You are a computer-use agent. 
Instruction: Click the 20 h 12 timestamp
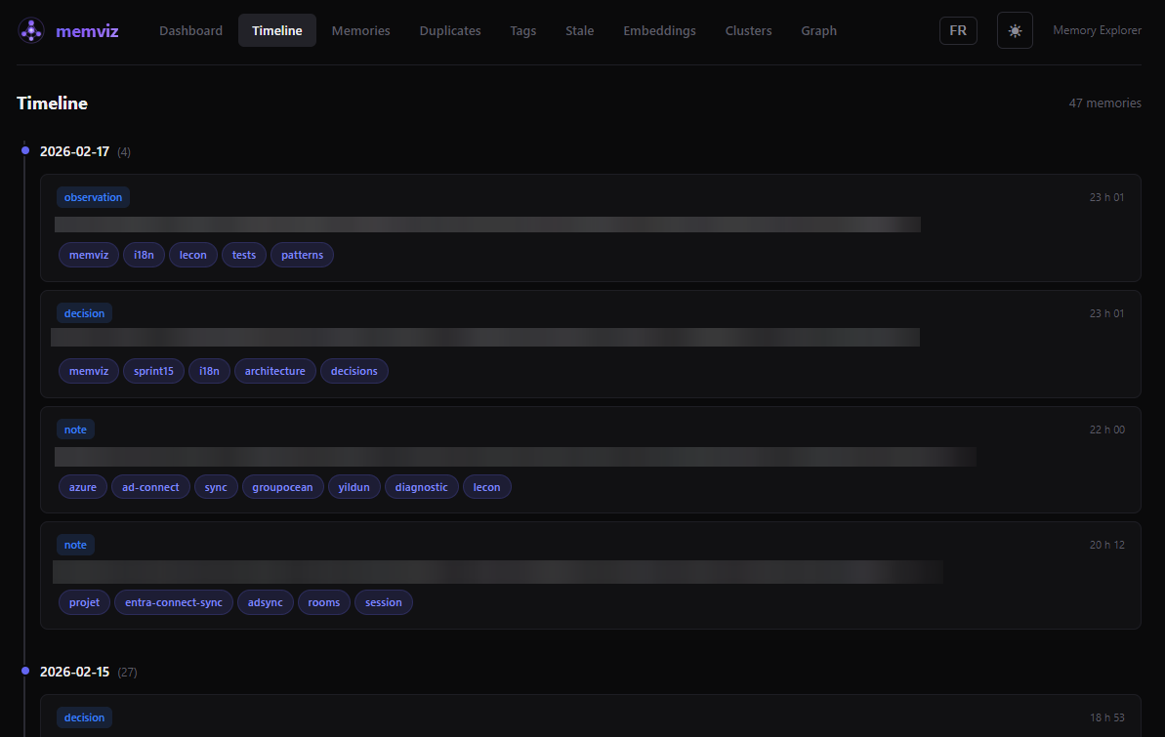[1107, 546]
